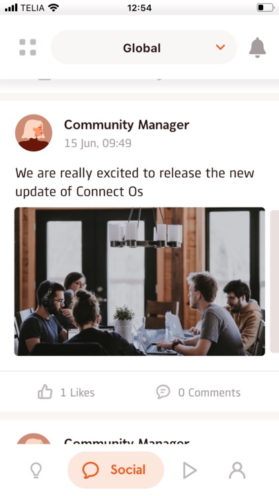Tap the next image peeking beside photo
Viewport: 279px width, 496px height.
(x=274, y=282)
